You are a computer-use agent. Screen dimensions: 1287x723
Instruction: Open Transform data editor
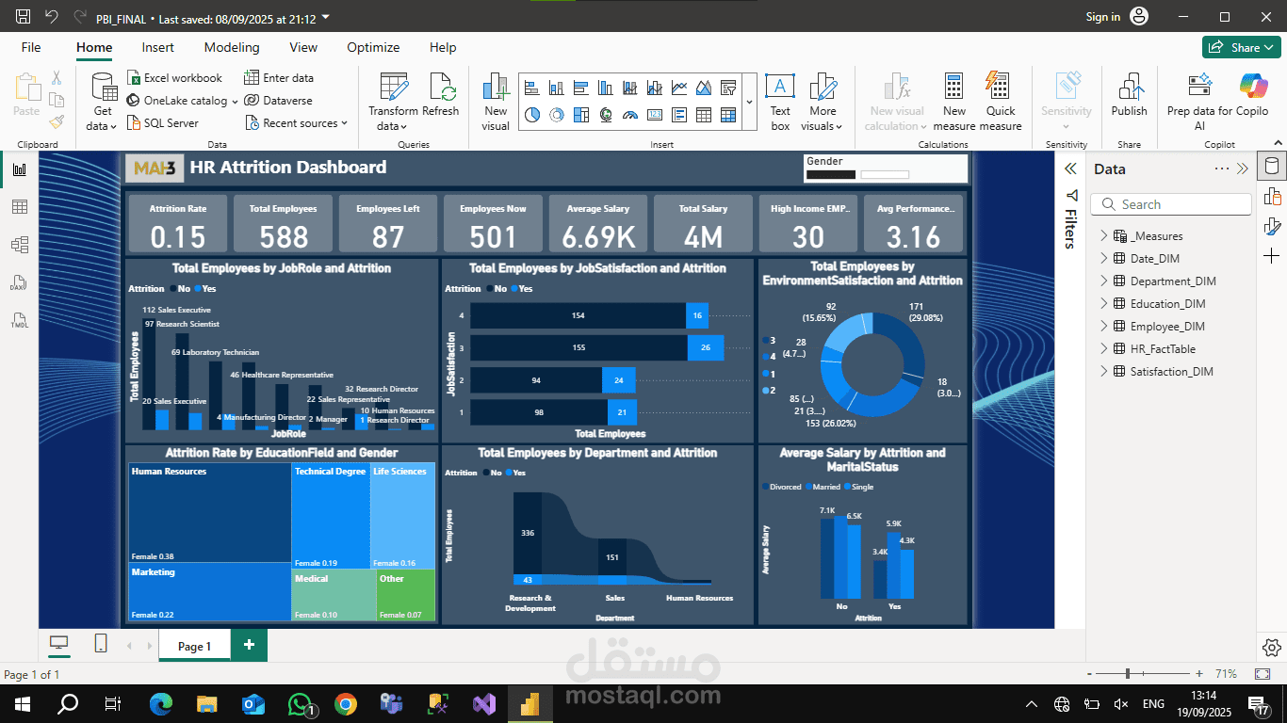coord(393,102)
